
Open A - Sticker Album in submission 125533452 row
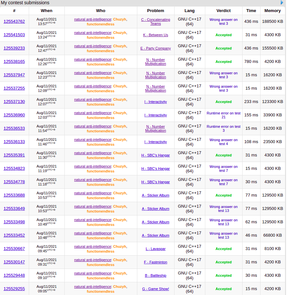point(156,235)
